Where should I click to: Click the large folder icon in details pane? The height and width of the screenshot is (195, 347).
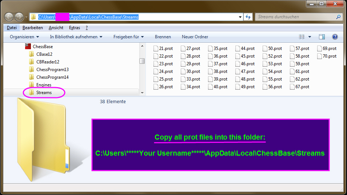click(x=44, y=140)
